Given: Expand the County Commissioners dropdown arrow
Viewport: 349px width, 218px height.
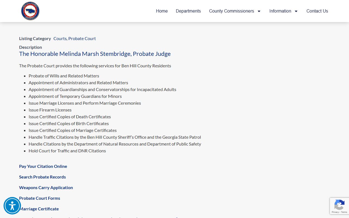Looking at the screenshot, I should (259, 11).
